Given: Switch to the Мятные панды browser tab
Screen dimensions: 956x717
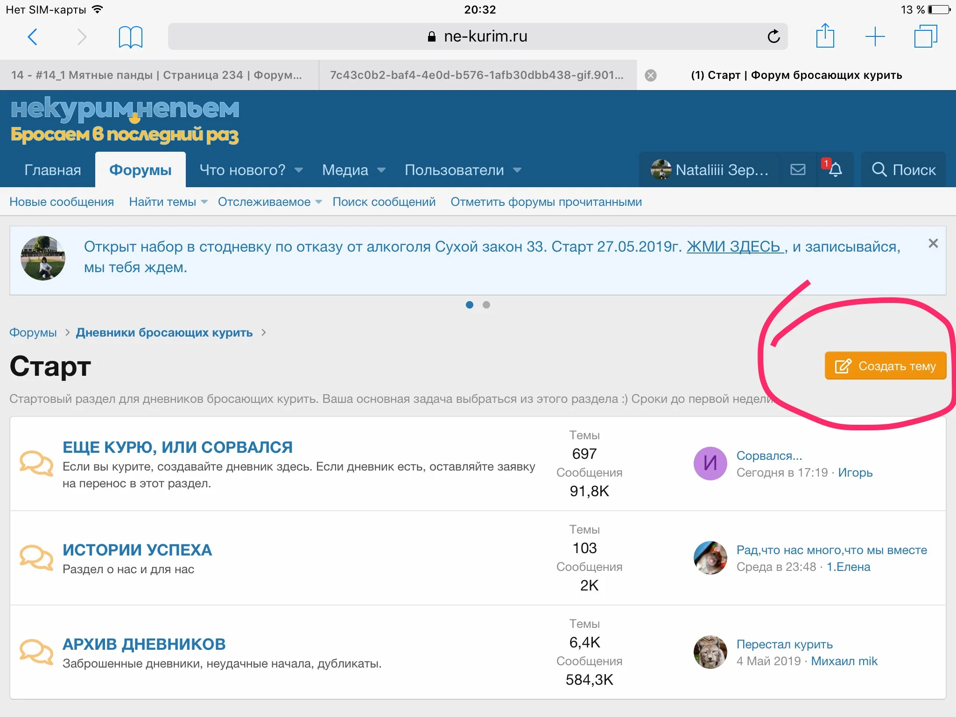Looking at the screenshot, I should tap(157, 75).
